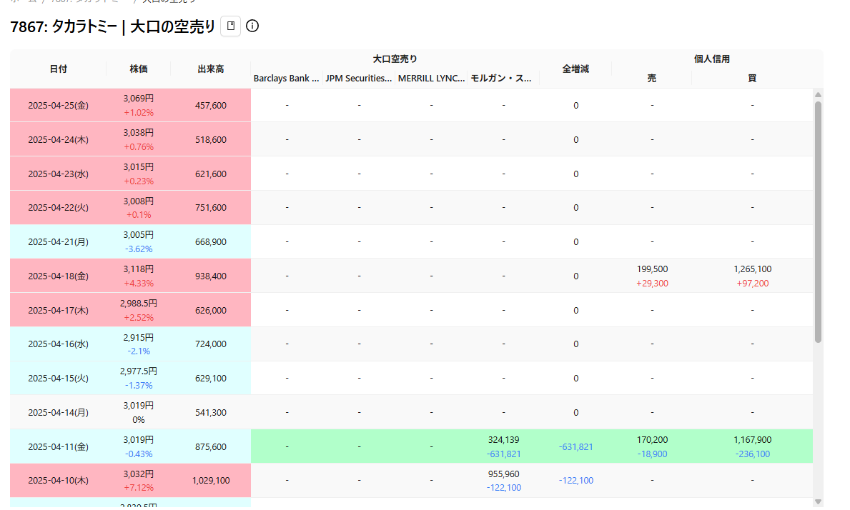
Task: Click the モルガン・ス column header
Action: coord(503,79)
